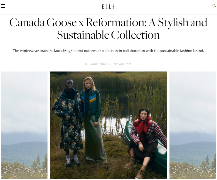Select the winterwear brand subheading text
The image size is (217, 180).
[x=108, y=51]
